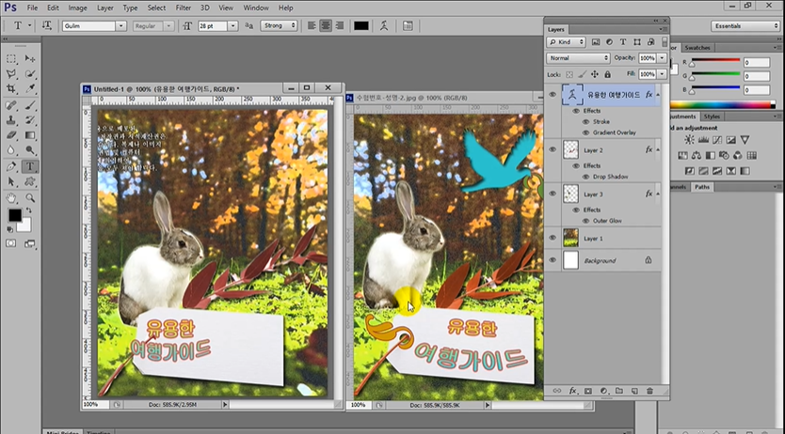Open the Filter menu
This screenshot has height=434, width=785.
point(184,8)
